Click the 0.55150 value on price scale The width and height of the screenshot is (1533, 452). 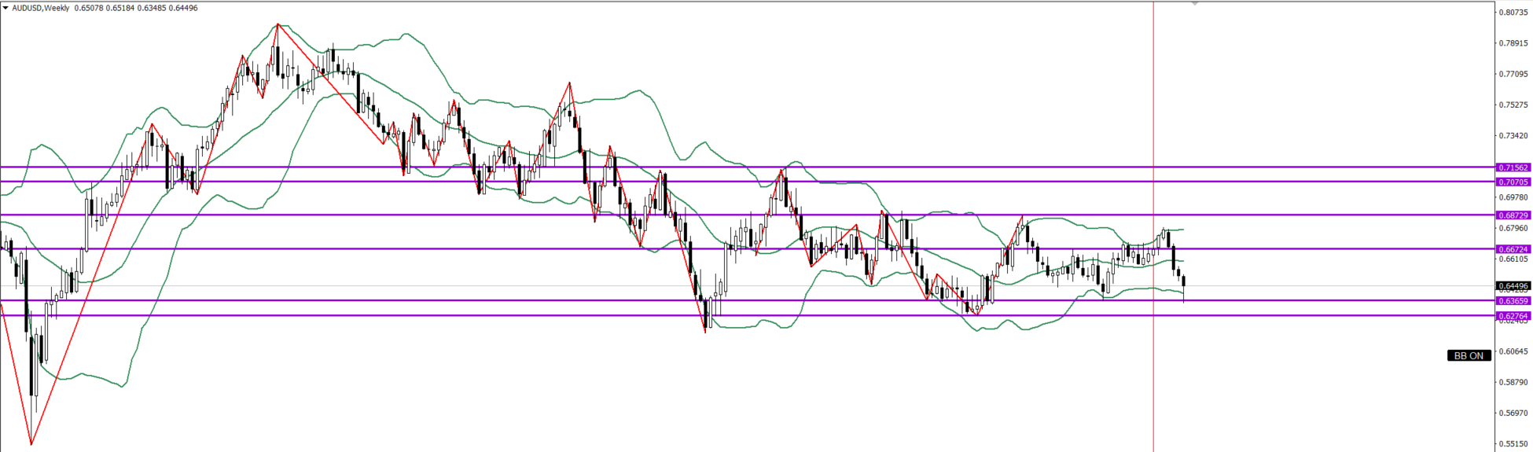point(1513,444)
